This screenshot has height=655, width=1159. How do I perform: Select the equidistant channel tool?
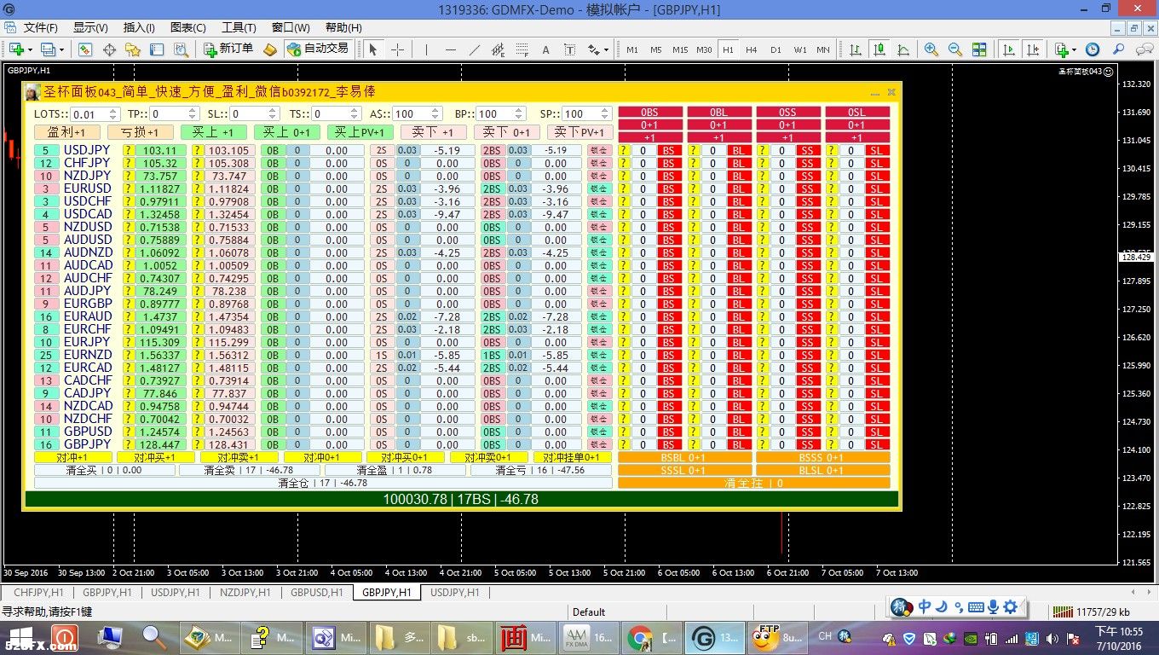tap(499, 49)
